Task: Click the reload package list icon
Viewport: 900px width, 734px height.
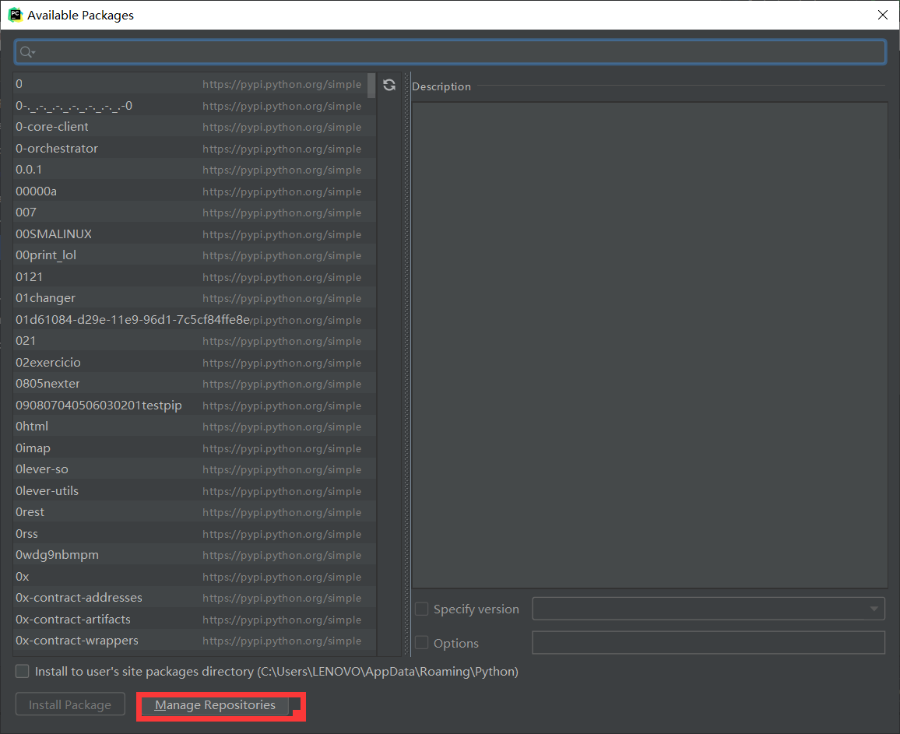Action: pos(389,85)
